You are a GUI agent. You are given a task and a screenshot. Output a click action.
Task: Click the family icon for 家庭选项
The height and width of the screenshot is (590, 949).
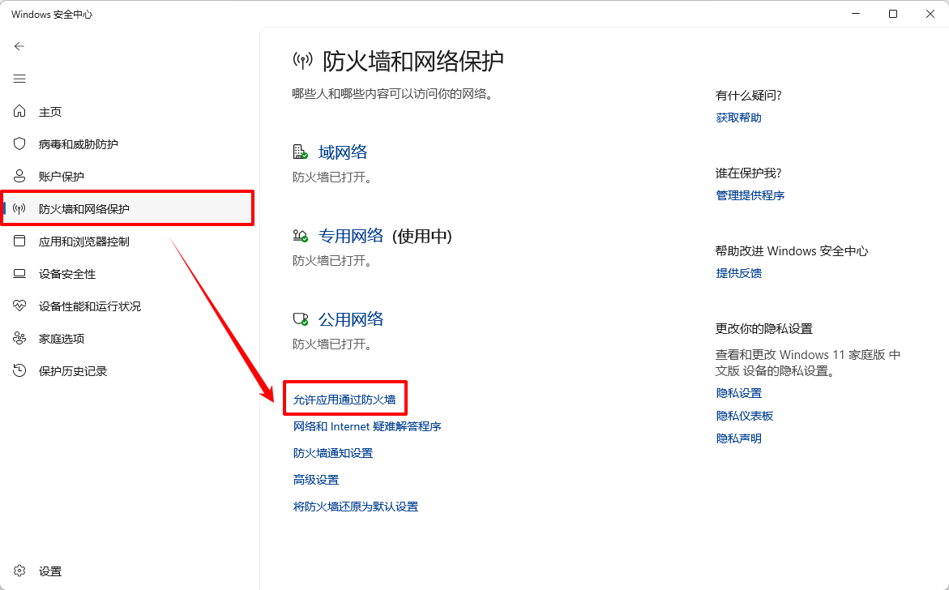coord(19,338)
